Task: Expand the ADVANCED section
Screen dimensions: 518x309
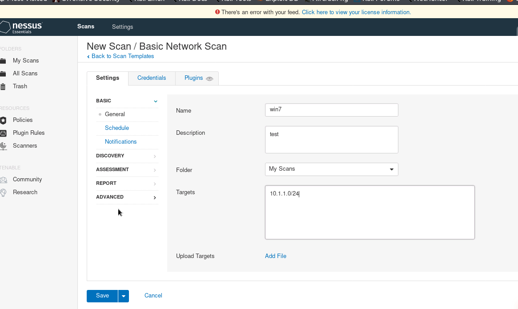Action: point(127,197)
